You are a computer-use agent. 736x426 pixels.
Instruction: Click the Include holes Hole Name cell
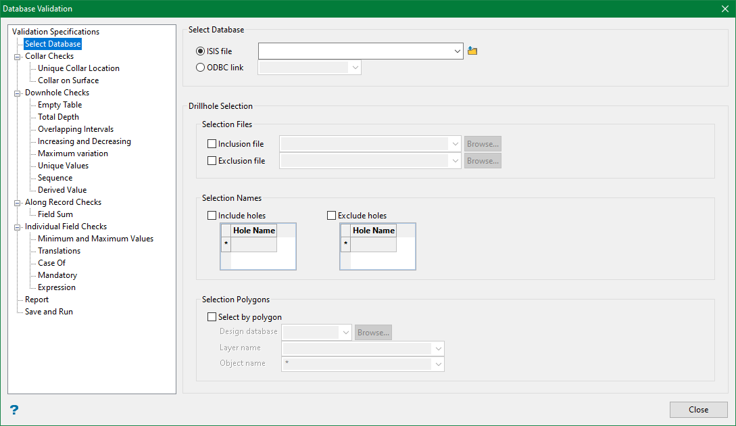tap(254, 244)
